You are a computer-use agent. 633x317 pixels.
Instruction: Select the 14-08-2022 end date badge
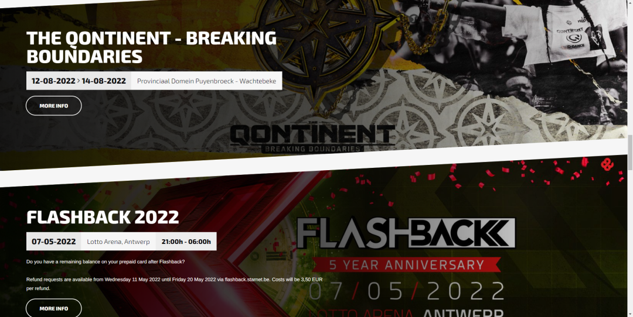click(x=104, y=81)
